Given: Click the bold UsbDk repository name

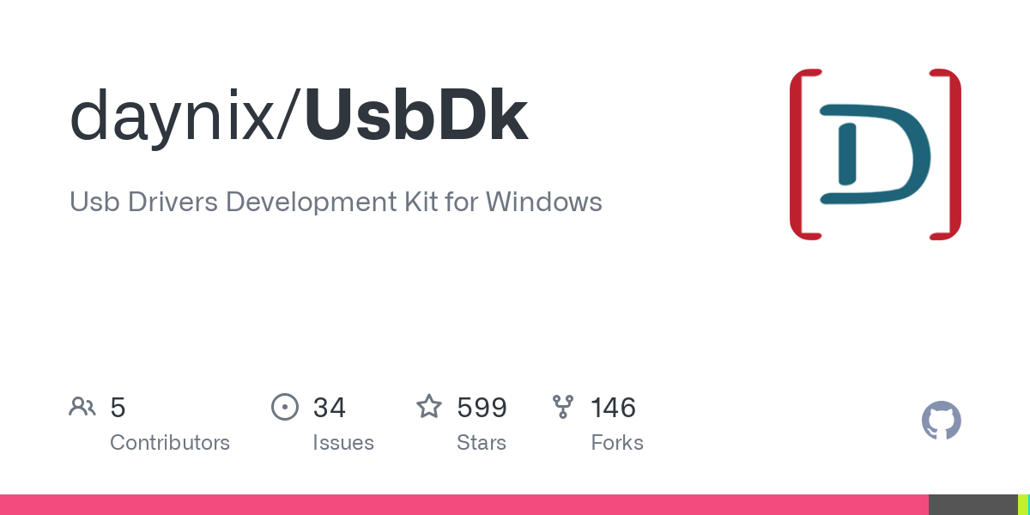Looking at the screenshot, I should point(416,116).
